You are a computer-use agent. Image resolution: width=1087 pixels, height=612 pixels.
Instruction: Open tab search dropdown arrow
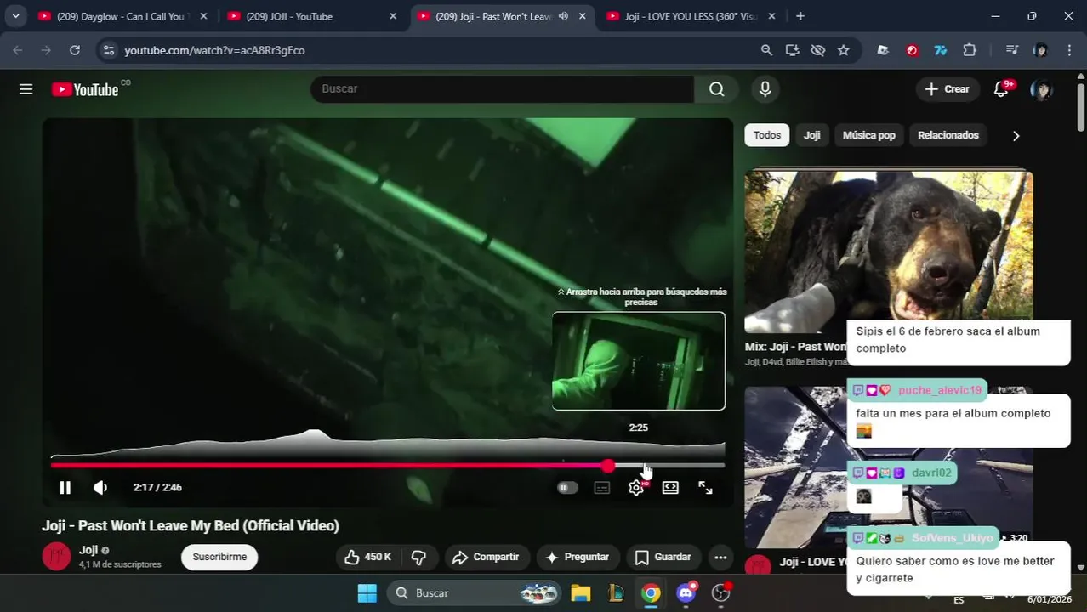(15, 16)
